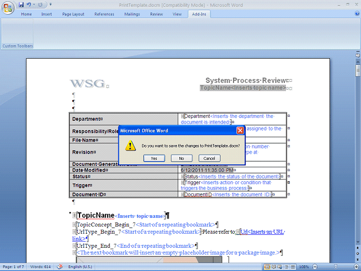
Task: Click the highlighted TopicName header field
Action: click(x=243, y=88)
